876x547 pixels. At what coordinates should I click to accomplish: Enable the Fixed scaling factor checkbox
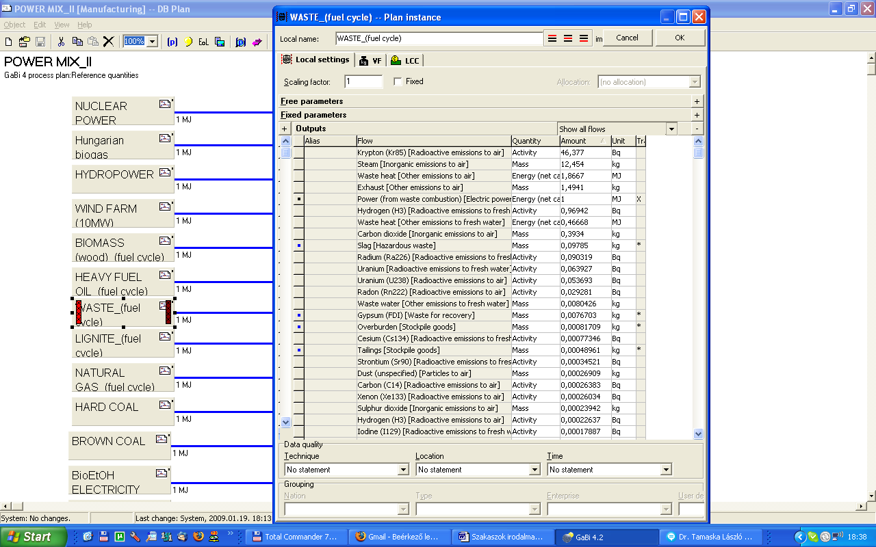coord(398,81)
